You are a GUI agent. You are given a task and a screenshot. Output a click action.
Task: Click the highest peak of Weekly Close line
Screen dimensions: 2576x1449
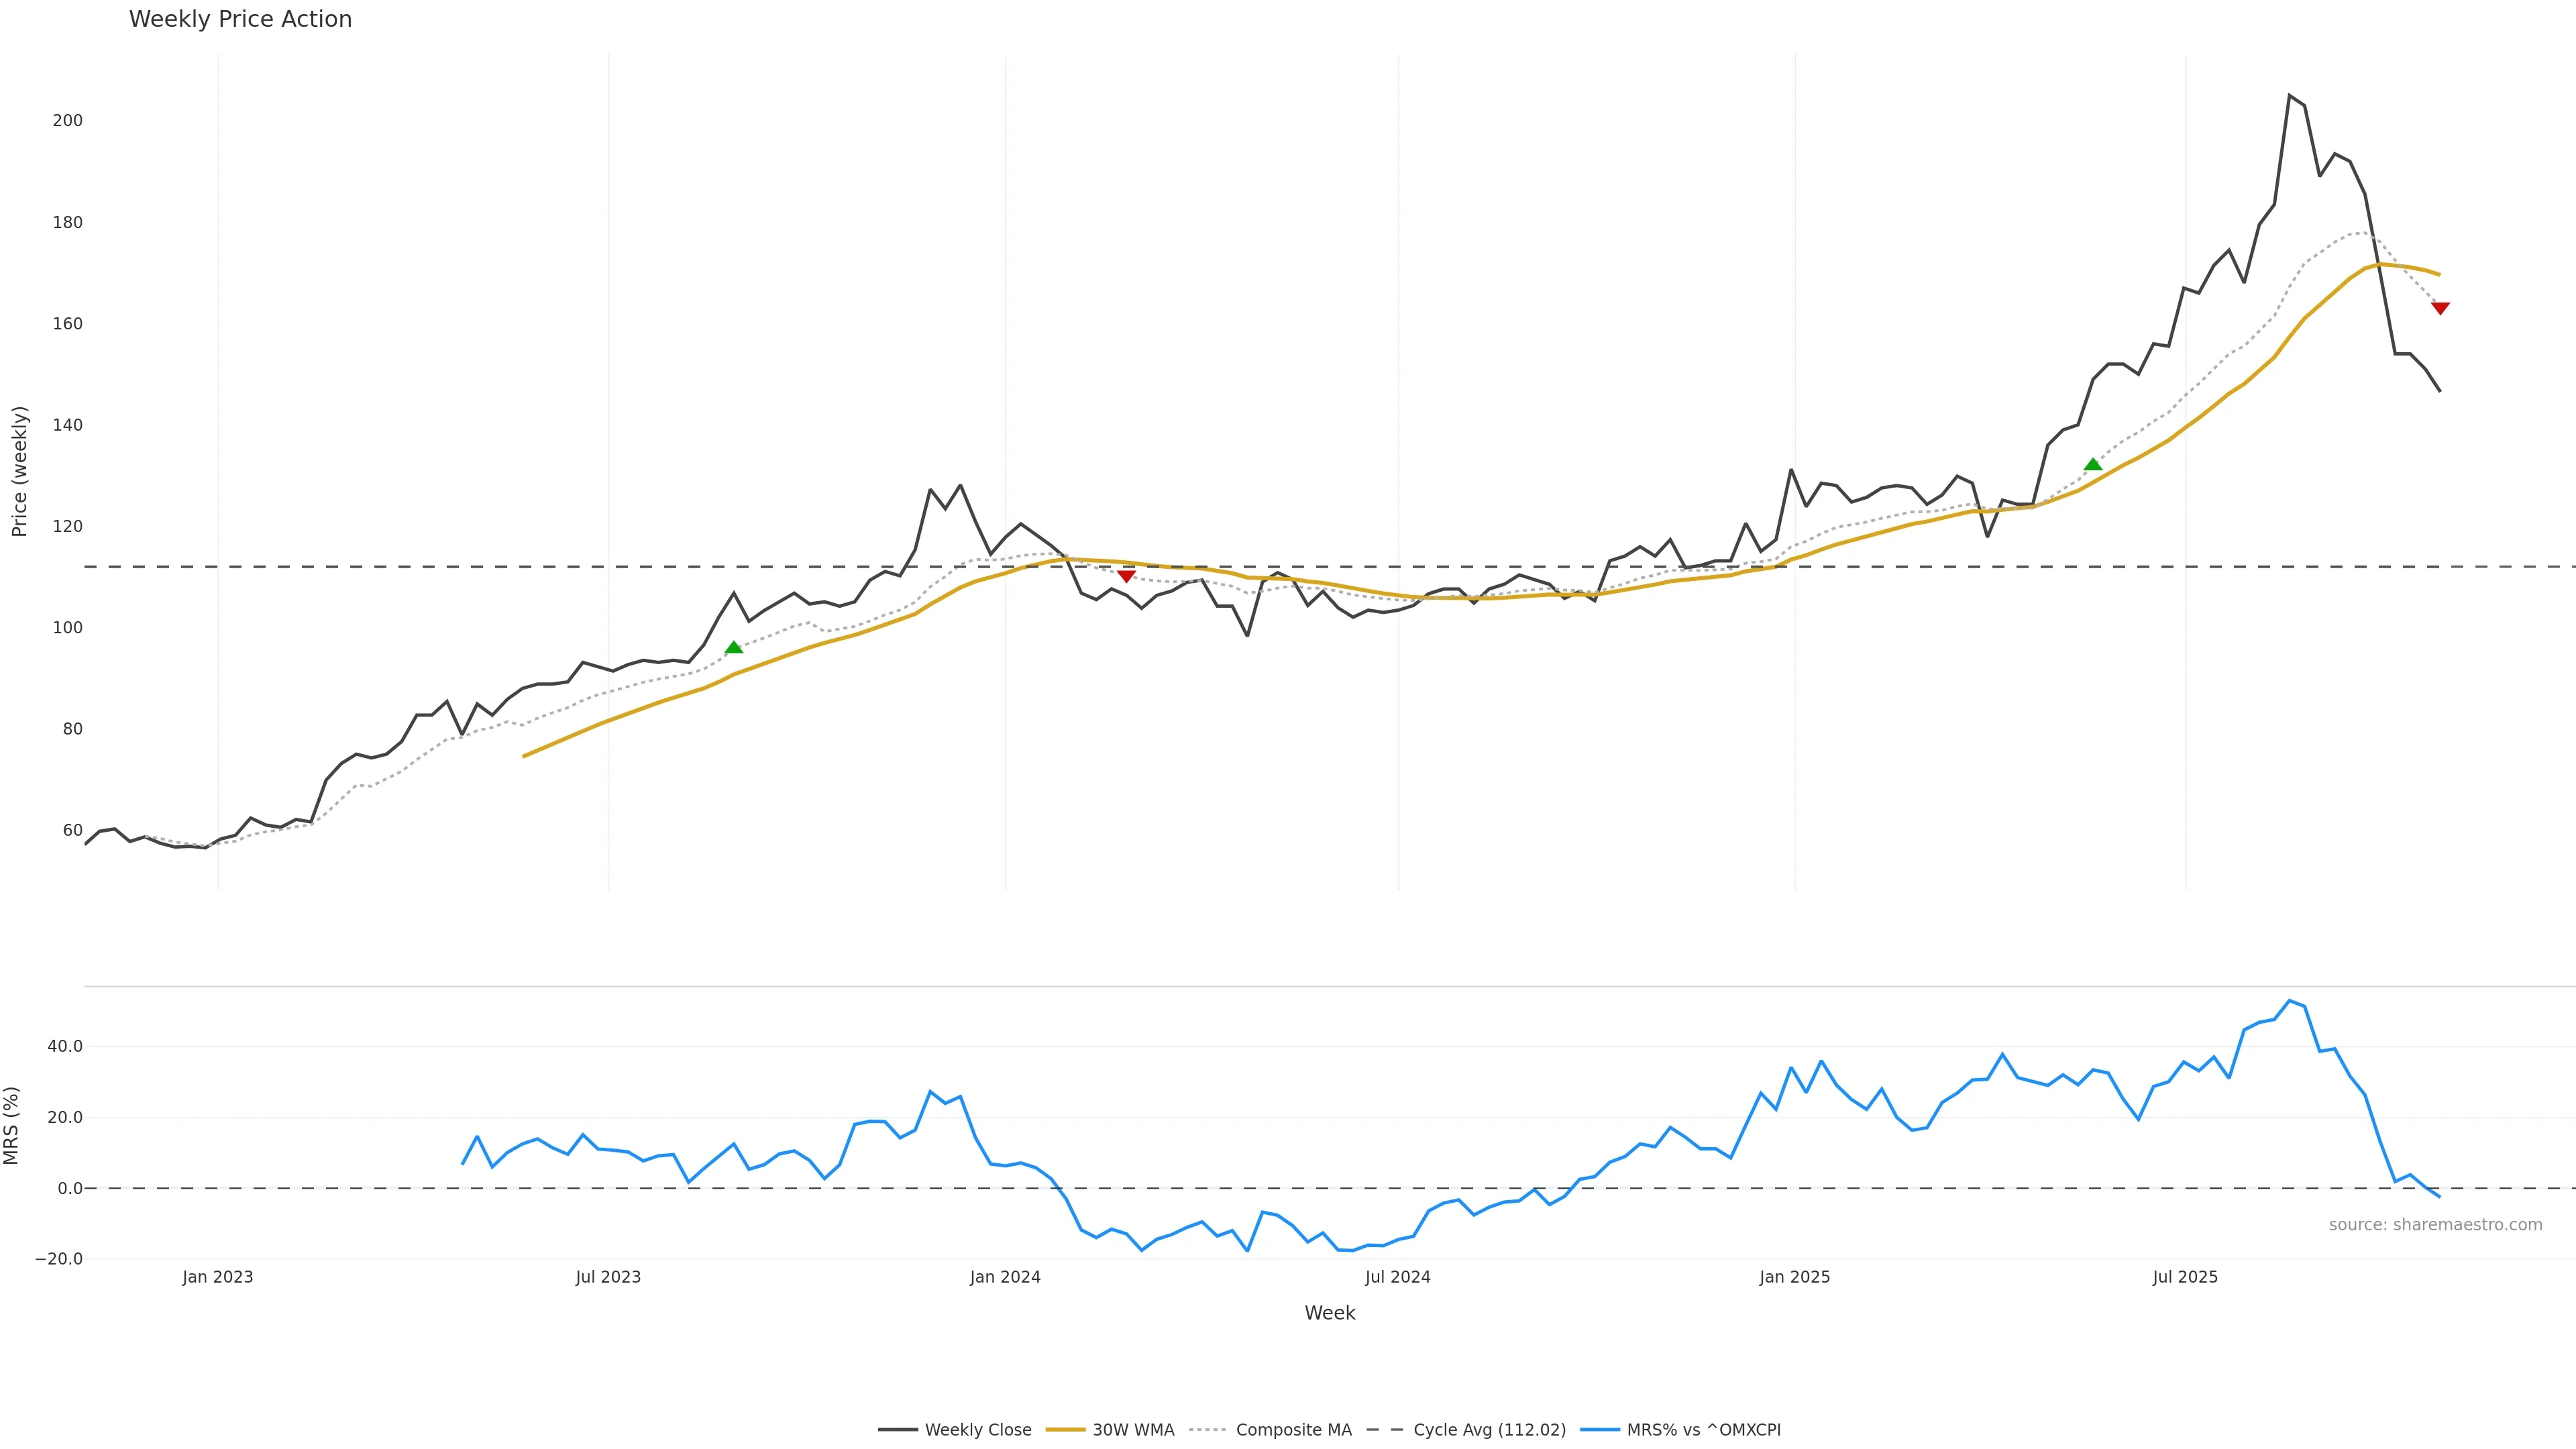[x=2289, y=96]
